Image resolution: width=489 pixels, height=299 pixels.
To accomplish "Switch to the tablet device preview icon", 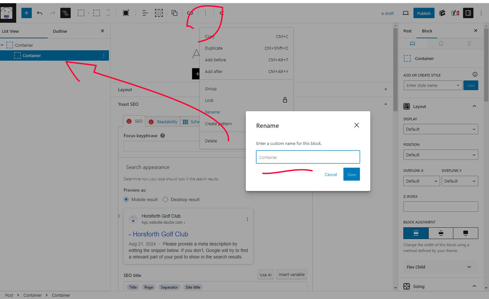I will (441, 43).
